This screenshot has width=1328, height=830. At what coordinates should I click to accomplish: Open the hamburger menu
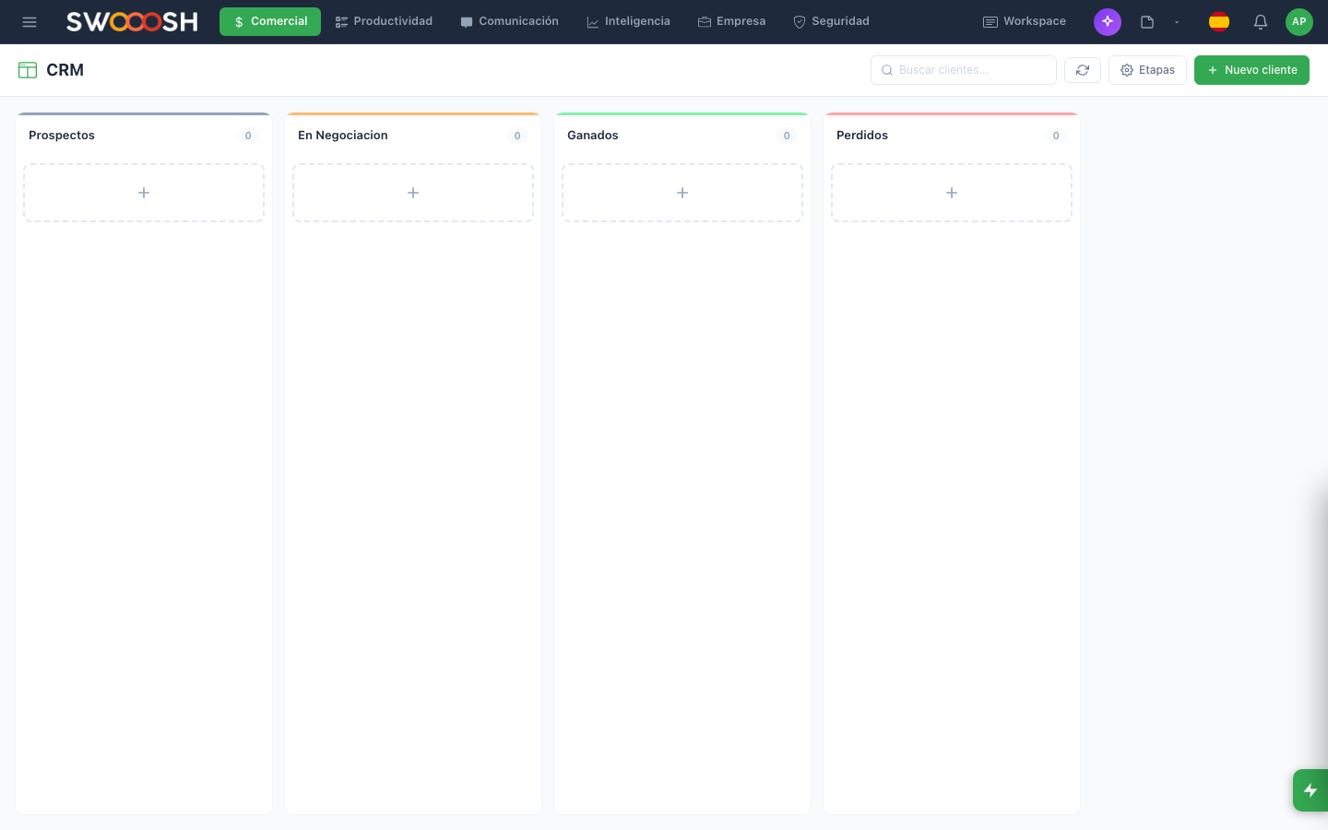pos(30,21)
